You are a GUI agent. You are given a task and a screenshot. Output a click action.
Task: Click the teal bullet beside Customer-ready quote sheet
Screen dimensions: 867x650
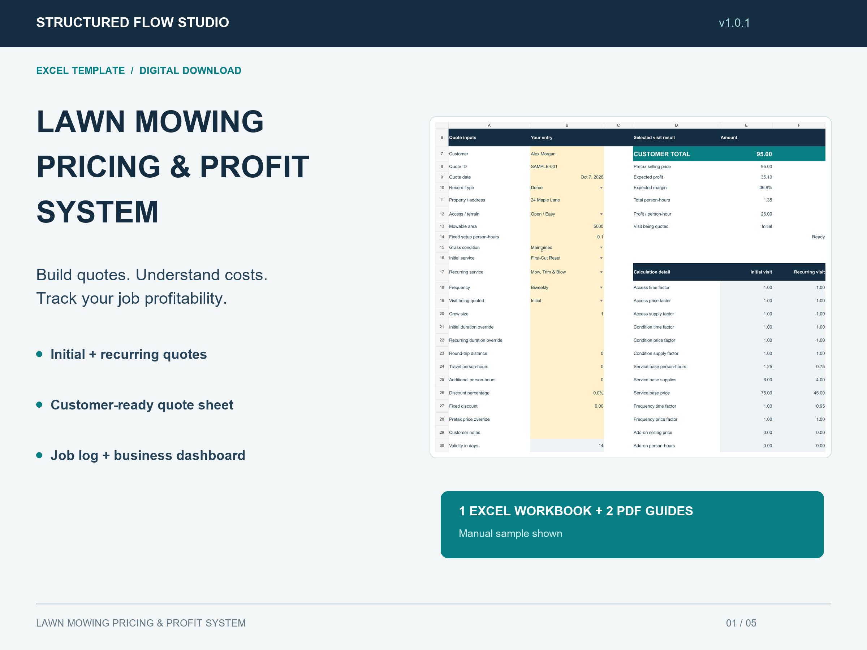tap(39, 405)
